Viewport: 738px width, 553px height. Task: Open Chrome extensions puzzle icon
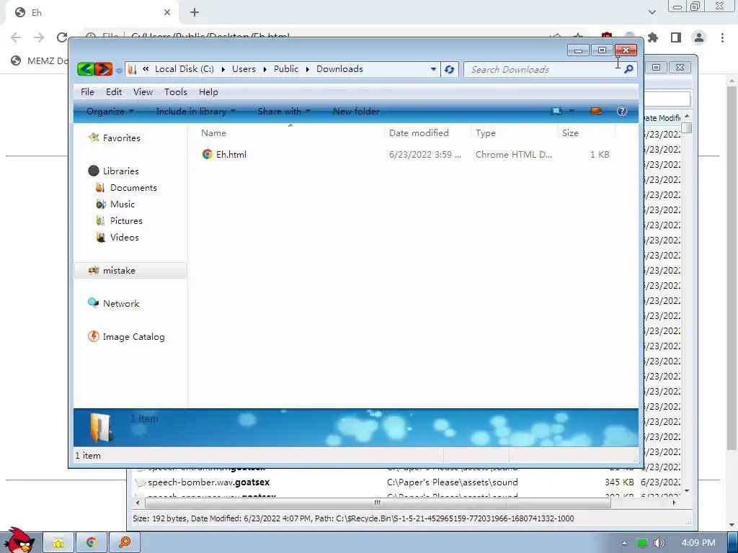(x=653, y=37)
